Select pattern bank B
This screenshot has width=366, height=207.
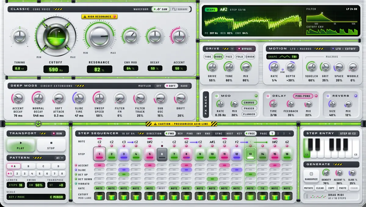tap(29, 167)
